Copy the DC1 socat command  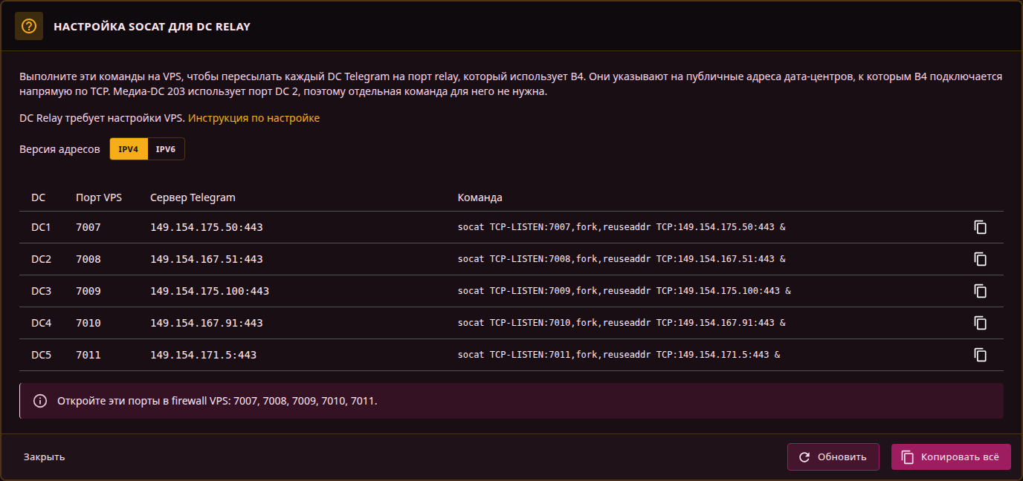point(981,227)
